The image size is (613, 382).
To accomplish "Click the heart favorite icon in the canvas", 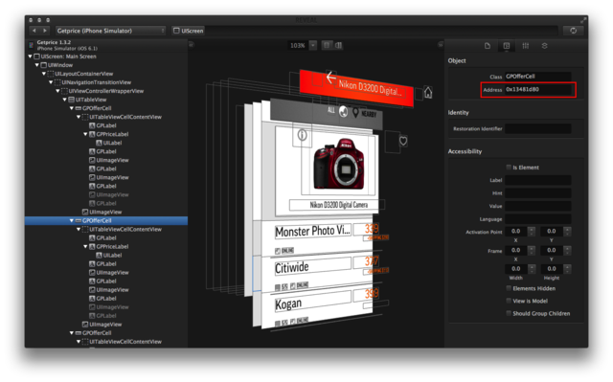I will coord(403,141).
